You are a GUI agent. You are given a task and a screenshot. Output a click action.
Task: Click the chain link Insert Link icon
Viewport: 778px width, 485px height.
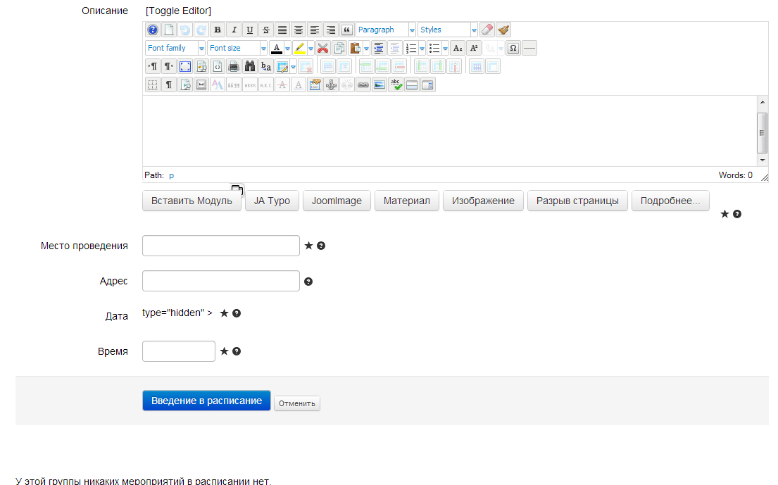[x=363, y=84]
